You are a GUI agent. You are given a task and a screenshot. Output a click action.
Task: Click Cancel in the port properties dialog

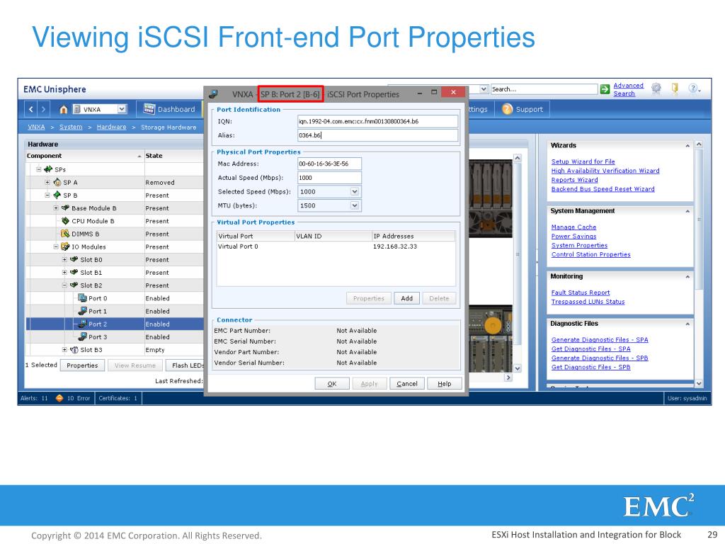point(407,383)
